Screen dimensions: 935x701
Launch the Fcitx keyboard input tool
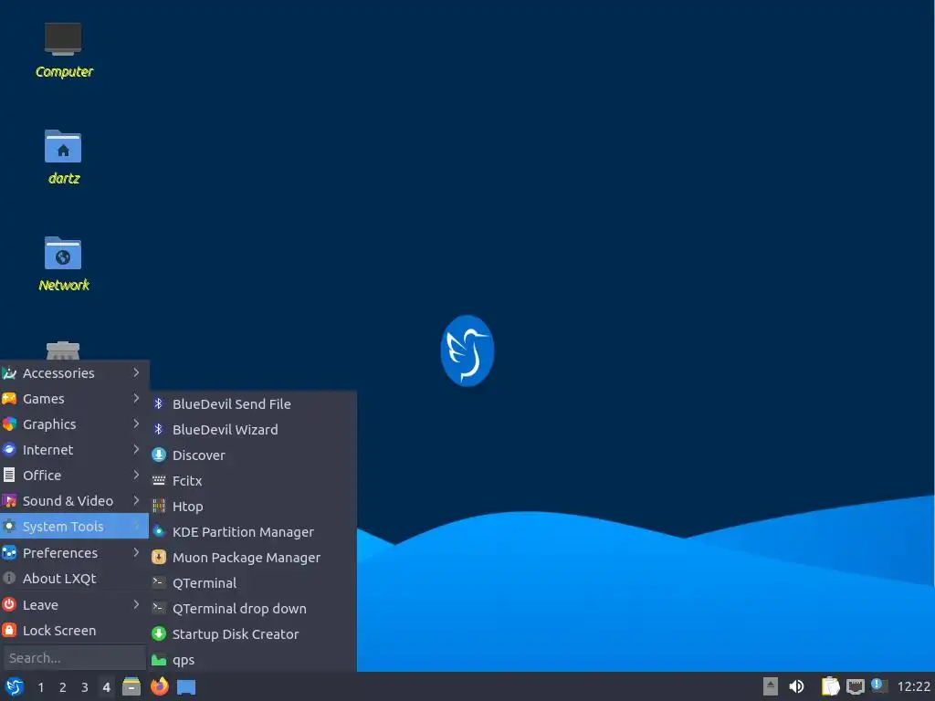[x=254, y=481]
